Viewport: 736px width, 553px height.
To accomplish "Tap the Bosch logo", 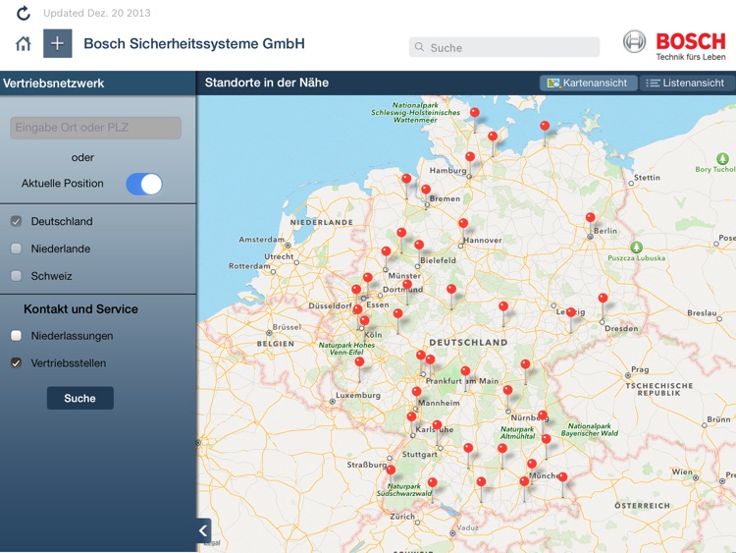I will tap(674, 45).
